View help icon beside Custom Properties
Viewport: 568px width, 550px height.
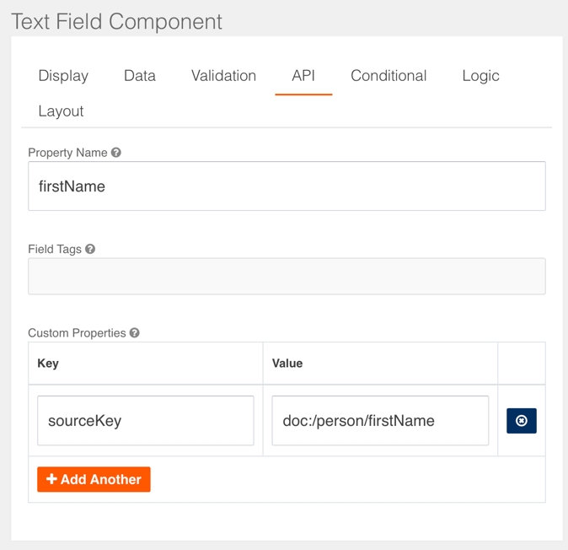(x=135, y=333)
